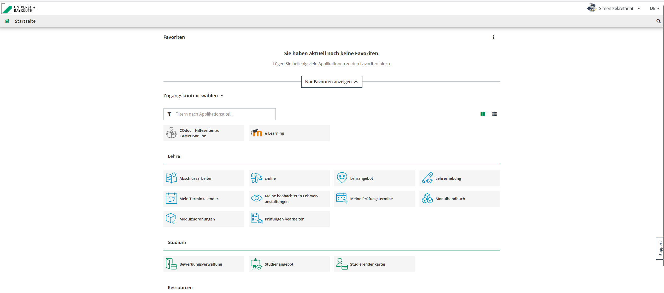
Task: Open the Studierendenkartei tile
Action: (374, 264)
